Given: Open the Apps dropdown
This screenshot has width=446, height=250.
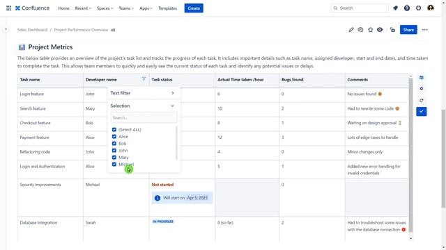Looking at the screenshot, I should click(x=146, y=8).
